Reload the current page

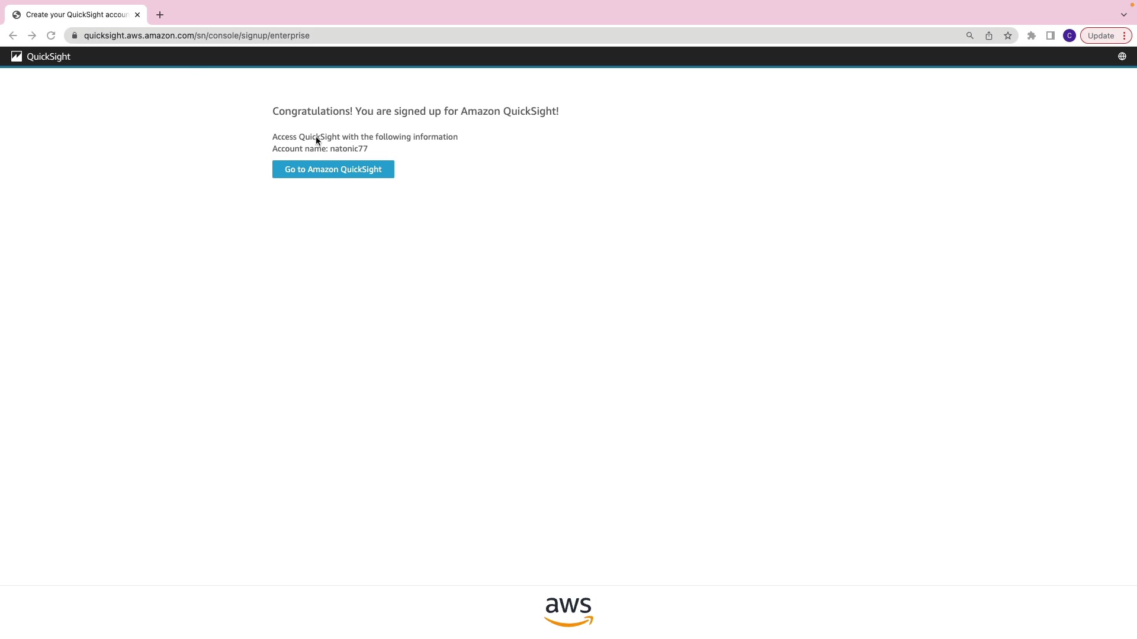(51, 35)
